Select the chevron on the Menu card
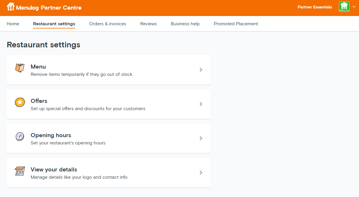 tap(201, 70)
